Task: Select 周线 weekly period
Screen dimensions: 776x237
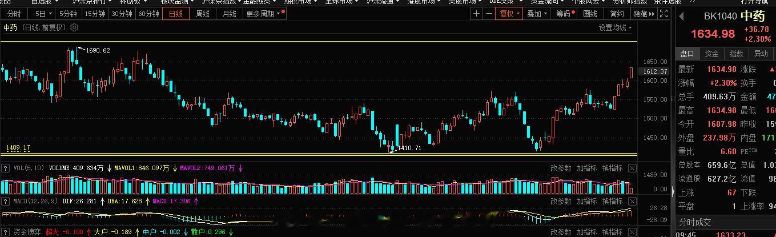Action: (202, 14)
